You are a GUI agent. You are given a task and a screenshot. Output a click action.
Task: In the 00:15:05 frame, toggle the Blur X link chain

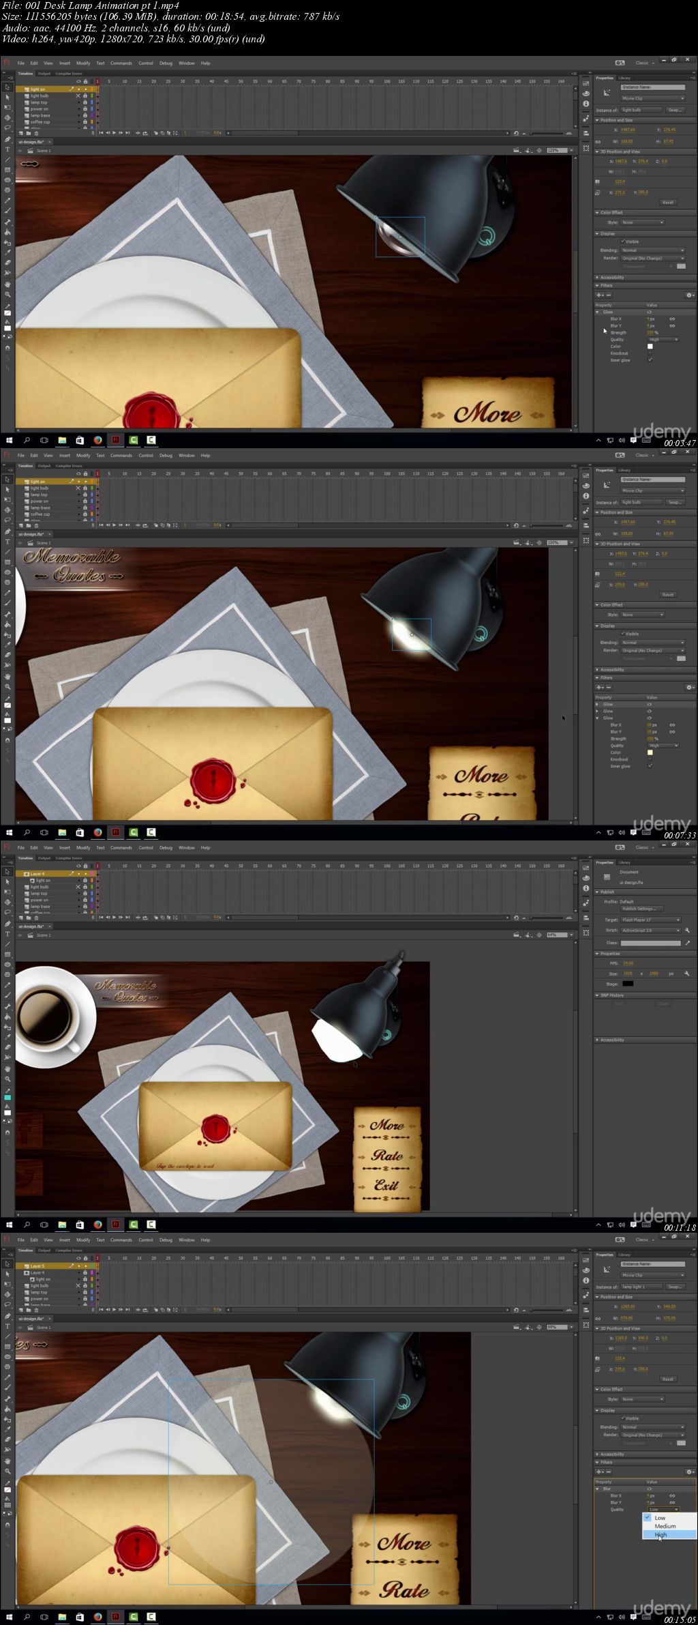click(672, 1495)
